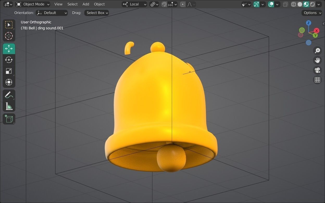Activate the 3D Cursor tool
325x203 pixels.
coord(9,36)
